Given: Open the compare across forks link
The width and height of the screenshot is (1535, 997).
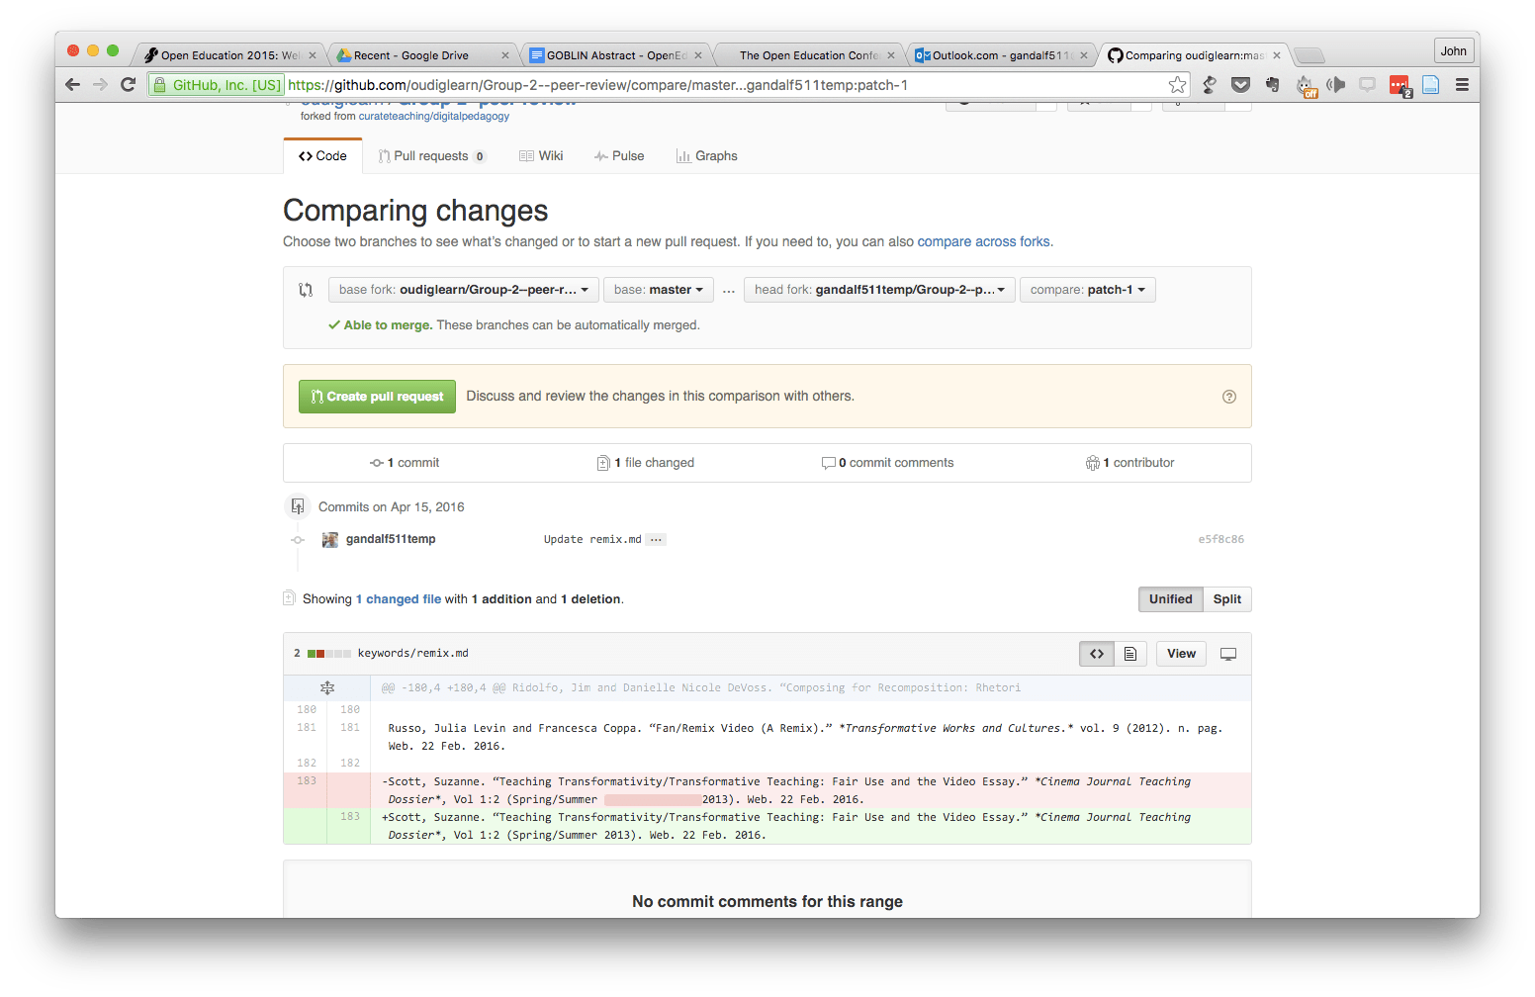Looking at the screenshot, I should [983, 240].
